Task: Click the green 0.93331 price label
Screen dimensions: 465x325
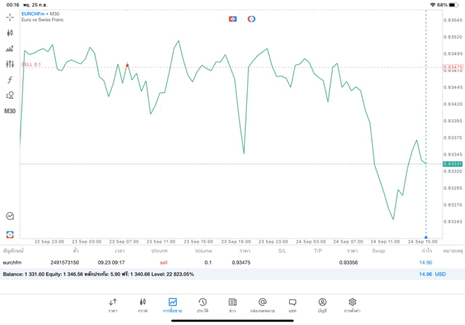Action: (x=453, y=164)
